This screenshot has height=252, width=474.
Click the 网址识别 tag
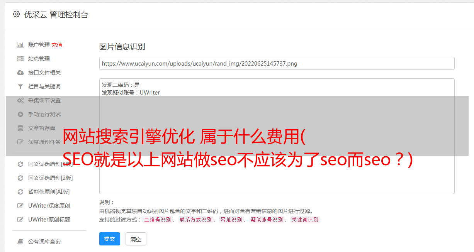tap(231, 220)
